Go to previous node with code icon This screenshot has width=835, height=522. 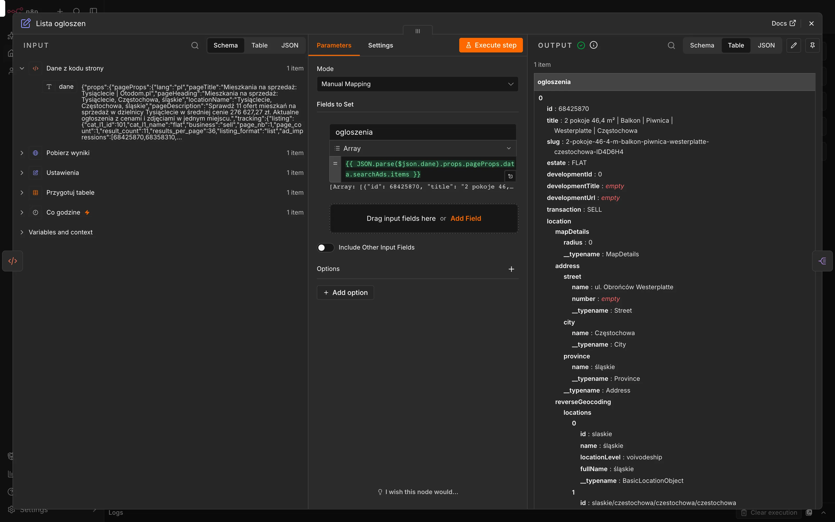tap(13, 261)
